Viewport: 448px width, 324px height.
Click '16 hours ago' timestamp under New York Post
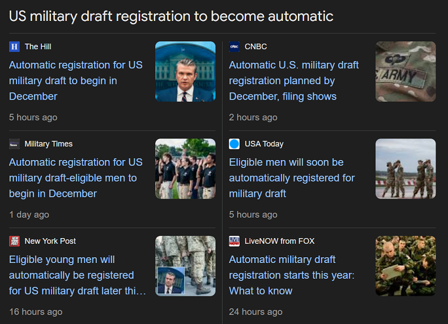36,312
